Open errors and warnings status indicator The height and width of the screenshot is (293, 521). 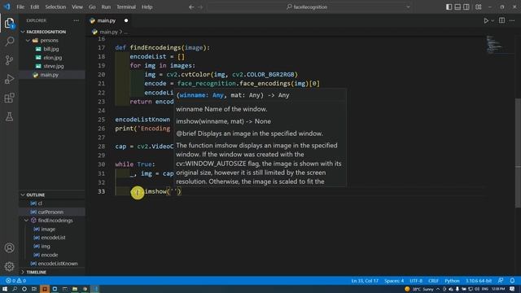pyautogui.click(x=15, y=281)
